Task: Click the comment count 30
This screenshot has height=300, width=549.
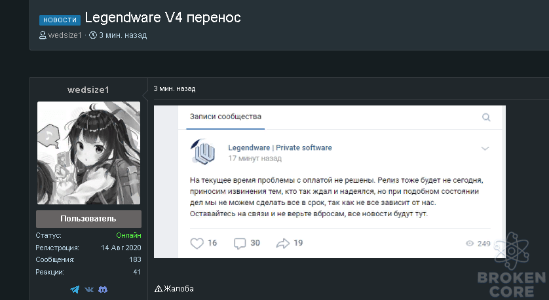Action: pos(256,243)
